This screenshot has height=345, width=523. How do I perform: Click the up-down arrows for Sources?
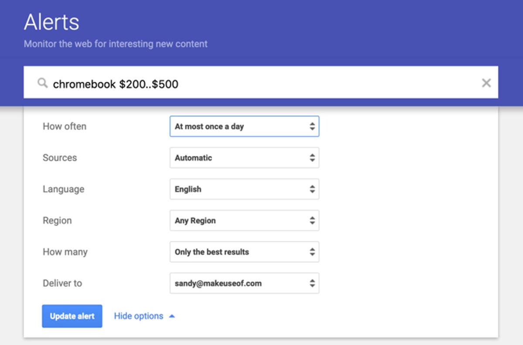click(x=312, y=158)
